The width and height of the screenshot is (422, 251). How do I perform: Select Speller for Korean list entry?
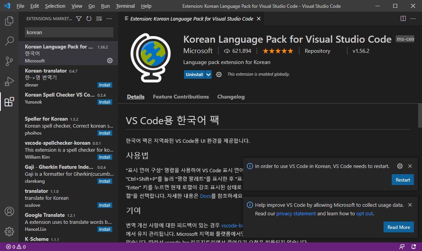[68, 126]
